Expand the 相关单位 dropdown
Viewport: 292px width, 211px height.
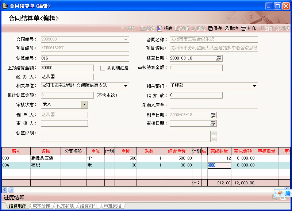[126, 86]
